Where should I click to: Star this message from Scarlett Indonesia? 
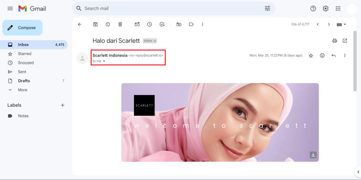point(311,55)
